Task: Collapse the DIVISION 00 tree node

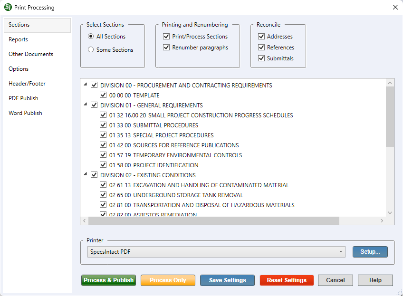Action: [86, 84]
